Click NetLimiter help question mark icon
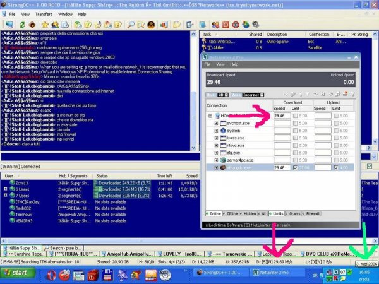This screenshot has width=379, height=284. point(352,94)
